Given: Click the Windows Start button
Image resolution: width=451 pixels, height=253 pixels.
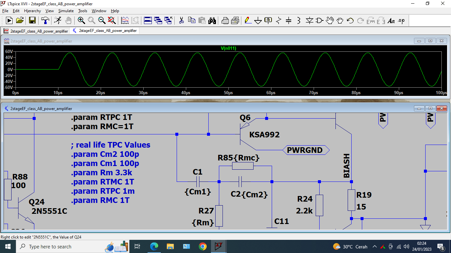Looking at the screenshot, I should coord(8,246).
